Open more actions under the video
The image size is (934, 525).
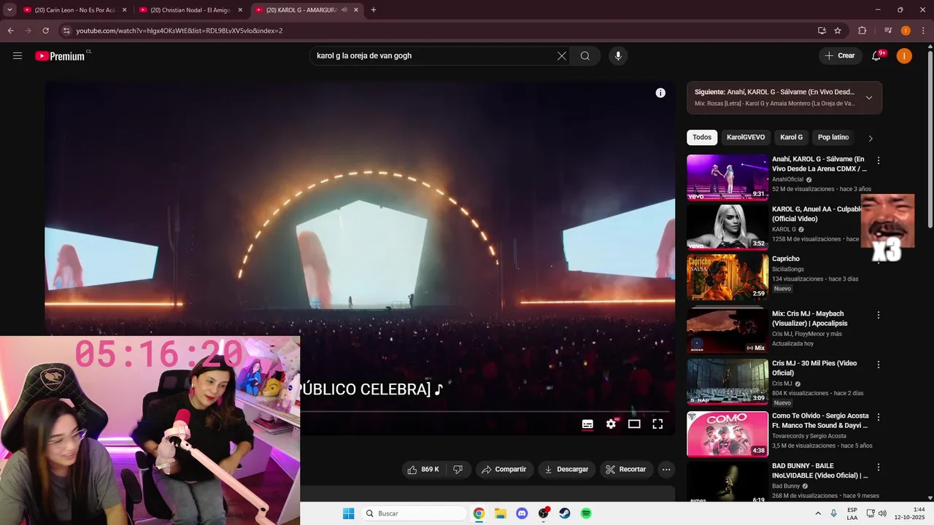666,470
